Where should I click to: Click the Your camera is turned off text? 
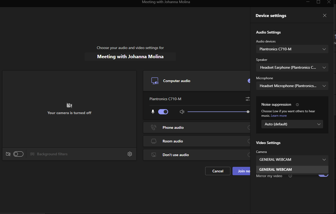click(x=69, y=113)
